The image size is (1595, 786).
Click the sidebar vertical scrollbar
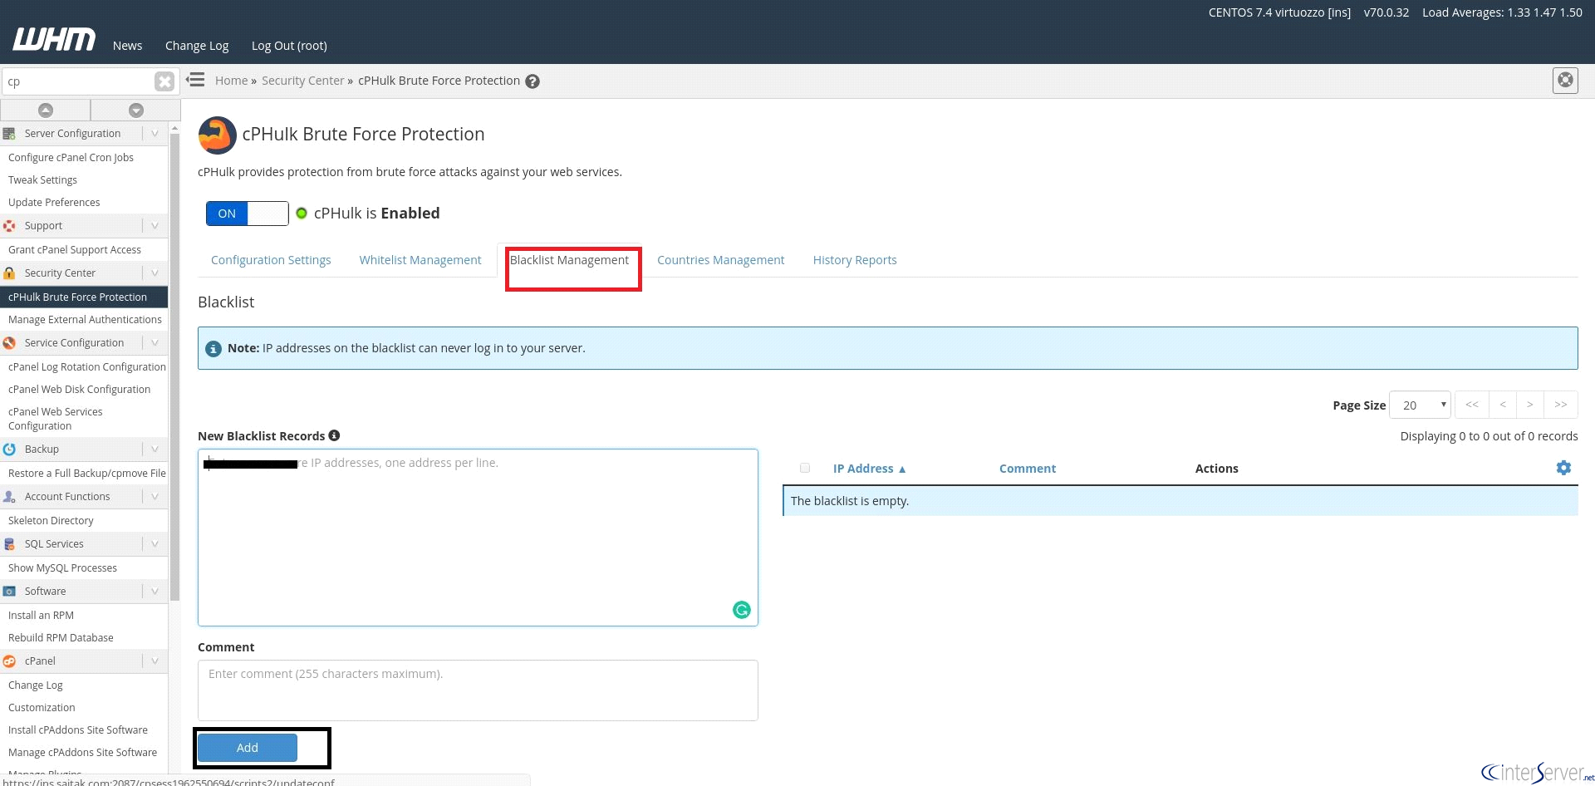point(174,366)
